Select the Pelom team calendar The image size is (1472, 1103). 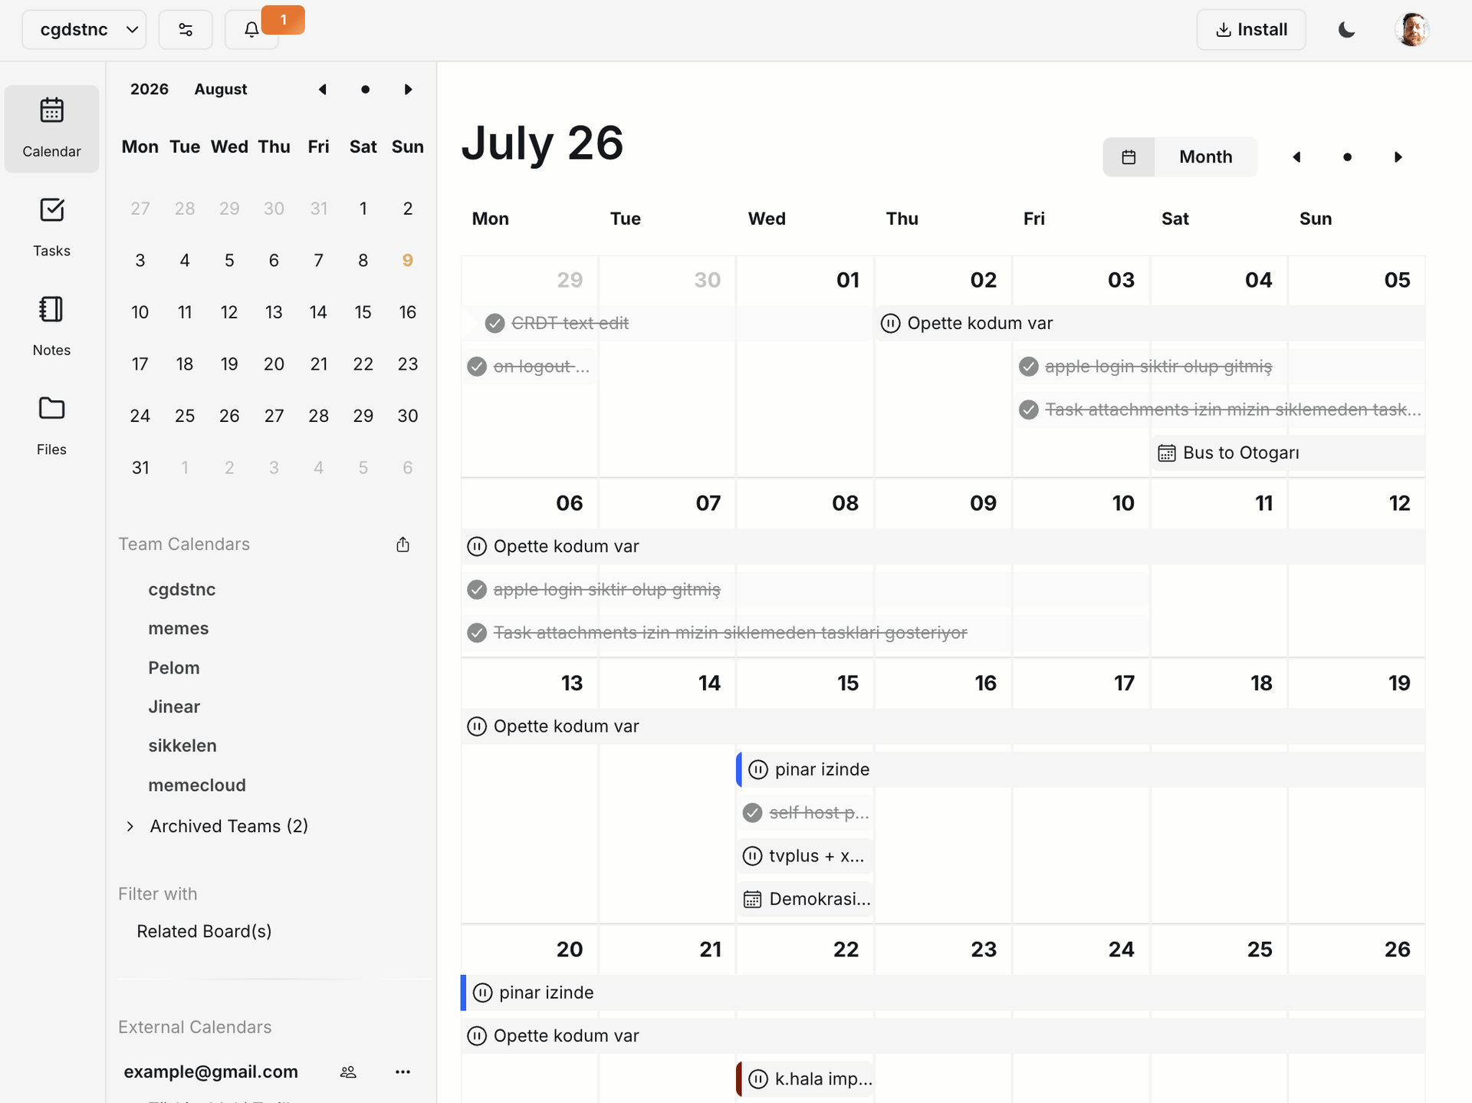point(174,668)
